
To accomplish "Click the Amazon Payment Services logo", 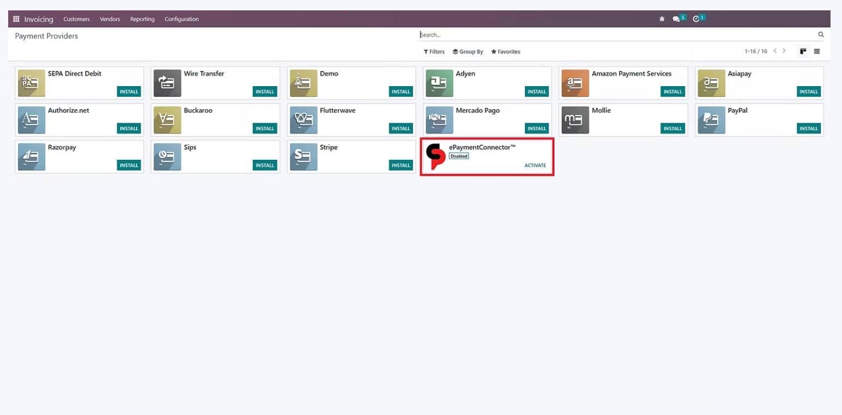I will click(x=575, y=83).
